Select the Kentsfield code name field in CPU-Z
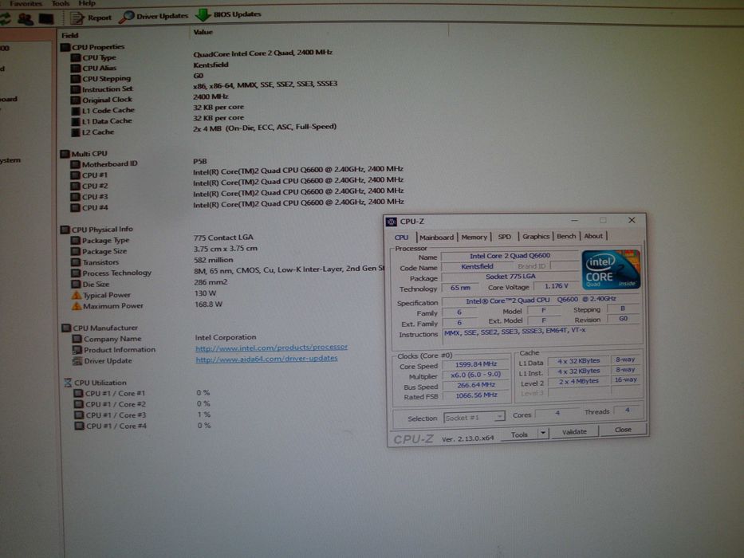This screenshot has width=744, height=558. 477,267
